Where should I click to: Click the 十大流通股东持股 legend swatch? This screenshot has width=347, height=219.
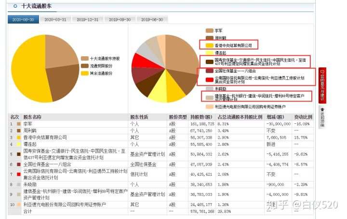(x=84, y=59)
